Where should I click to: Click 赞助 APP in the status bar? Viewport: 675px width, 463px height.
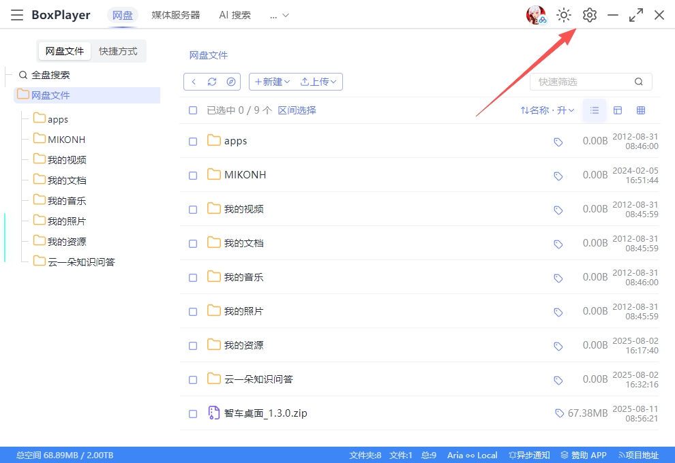[584, 456]
